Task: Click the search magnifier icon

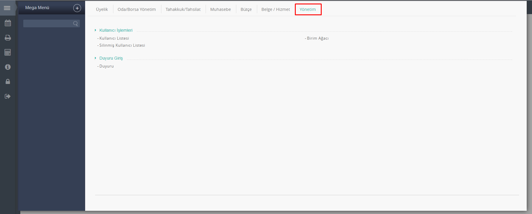Action: tap(75, 23)
